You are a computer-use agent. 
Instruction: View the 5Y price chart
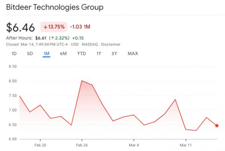(114, 53)
